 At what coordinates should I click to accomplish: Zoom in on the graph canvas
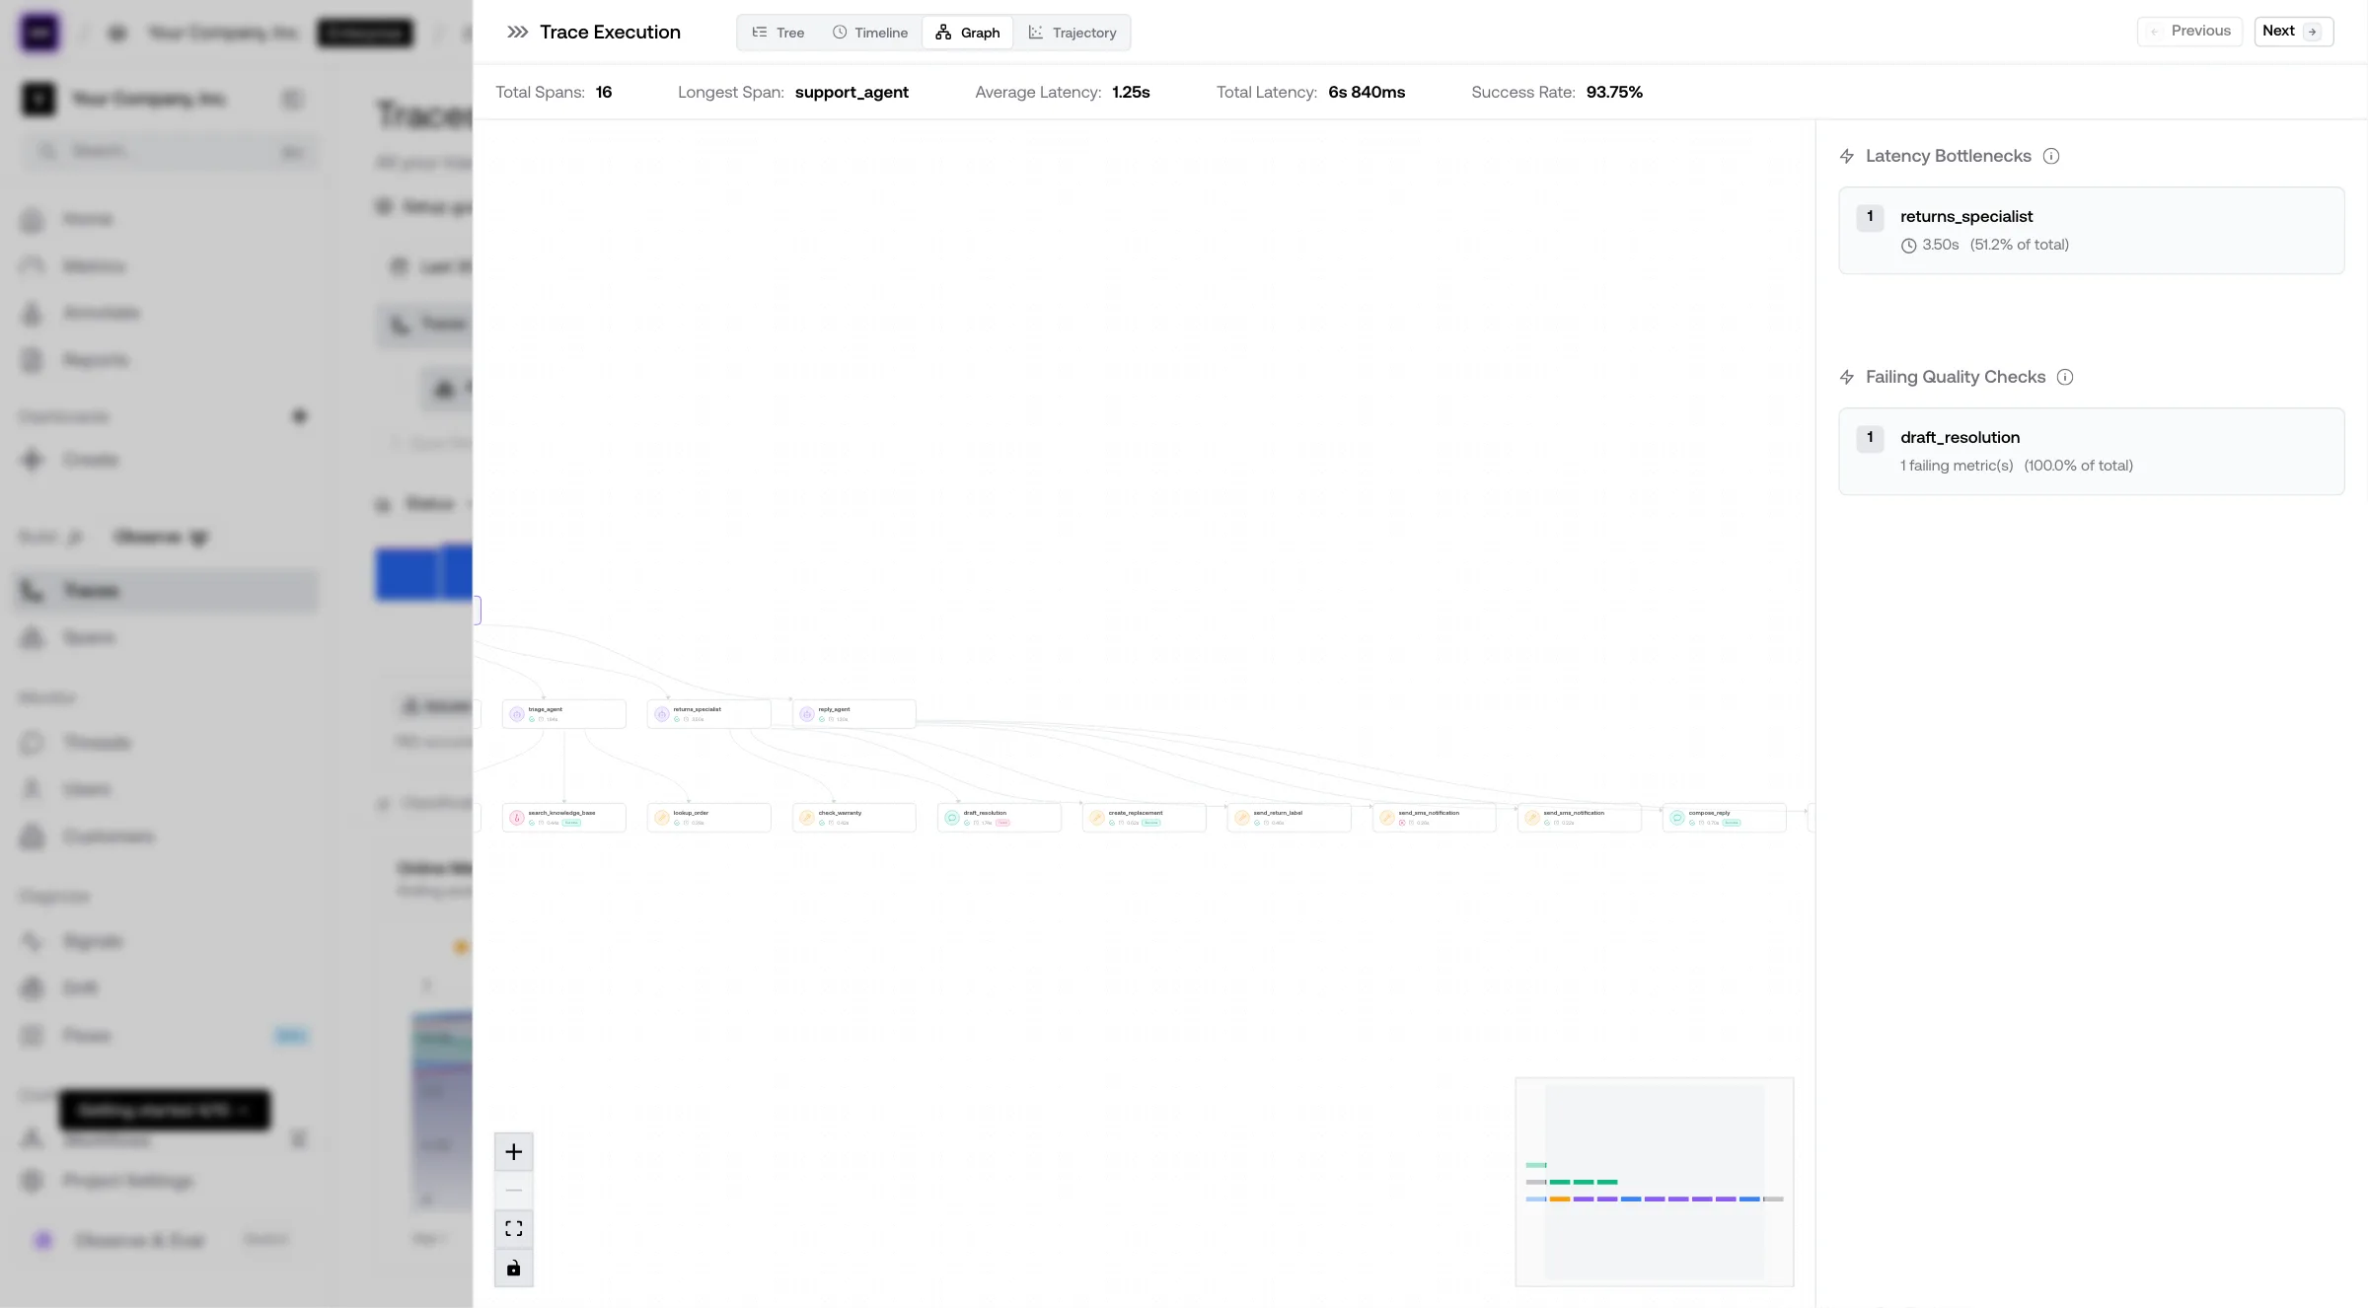coord(514,1152)
